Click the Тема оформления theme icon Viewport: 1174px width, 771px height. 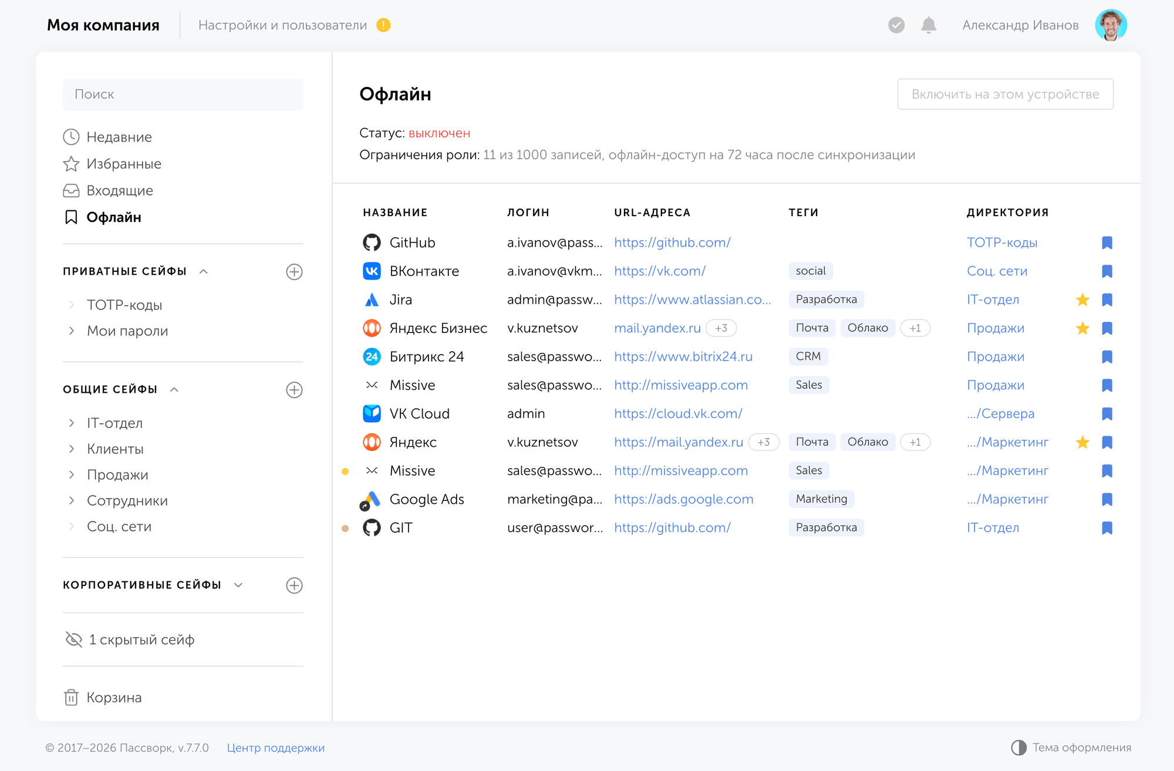(1019, 748)
